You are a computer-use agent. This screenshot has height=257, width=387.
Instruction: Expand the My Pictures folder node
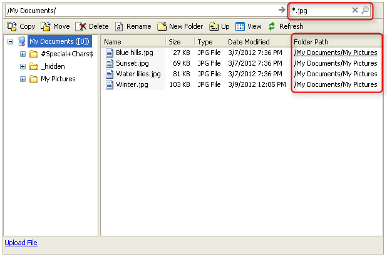[23, 79]
